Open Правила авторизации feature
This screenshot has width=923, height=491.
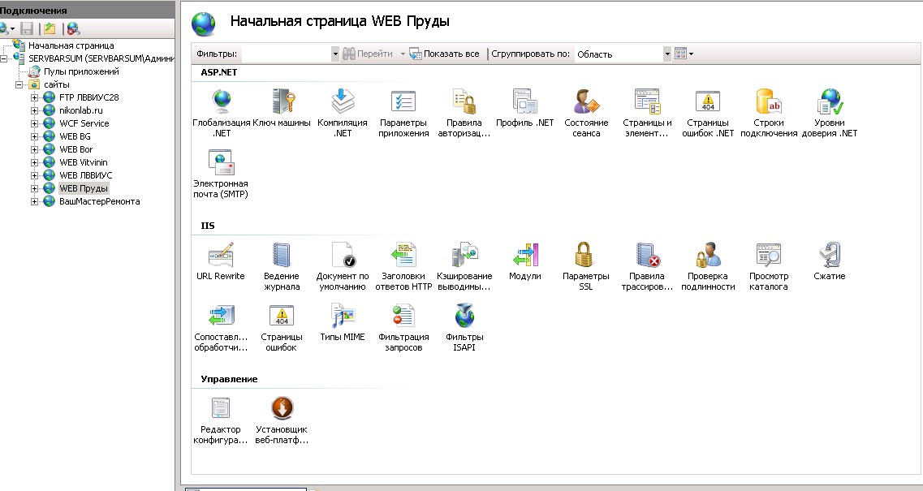pyautogui.click(x=464, y=113)
